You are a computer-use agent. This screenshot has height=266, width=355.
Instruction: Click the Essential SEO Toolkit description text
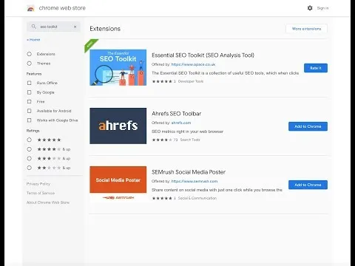coord(225,73)
